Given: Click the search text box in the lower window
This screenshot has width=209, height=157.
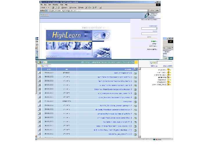Looking at the screenshot, I should [x=164, y=63].
